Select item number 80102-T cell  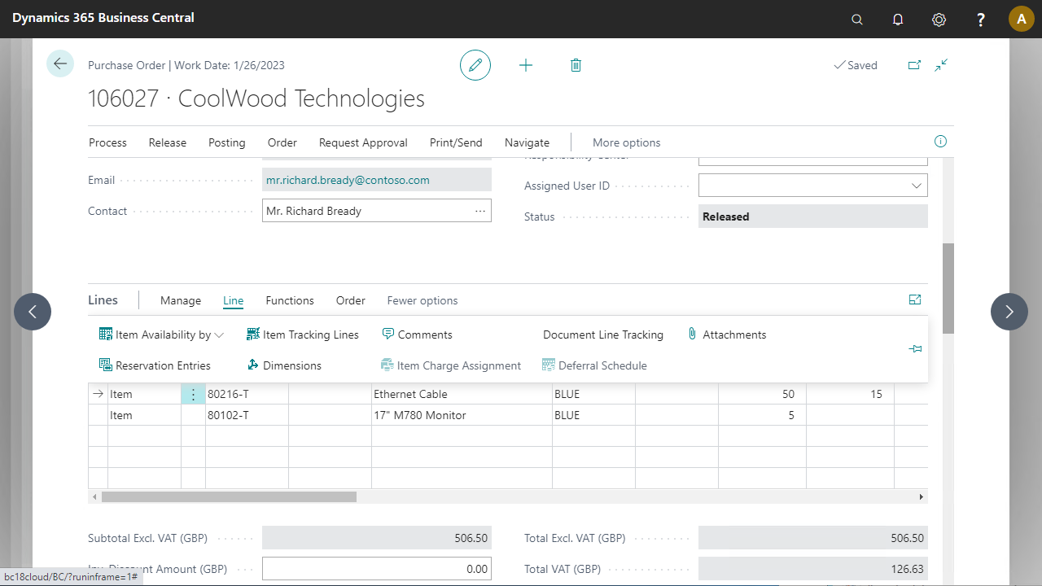247,415
